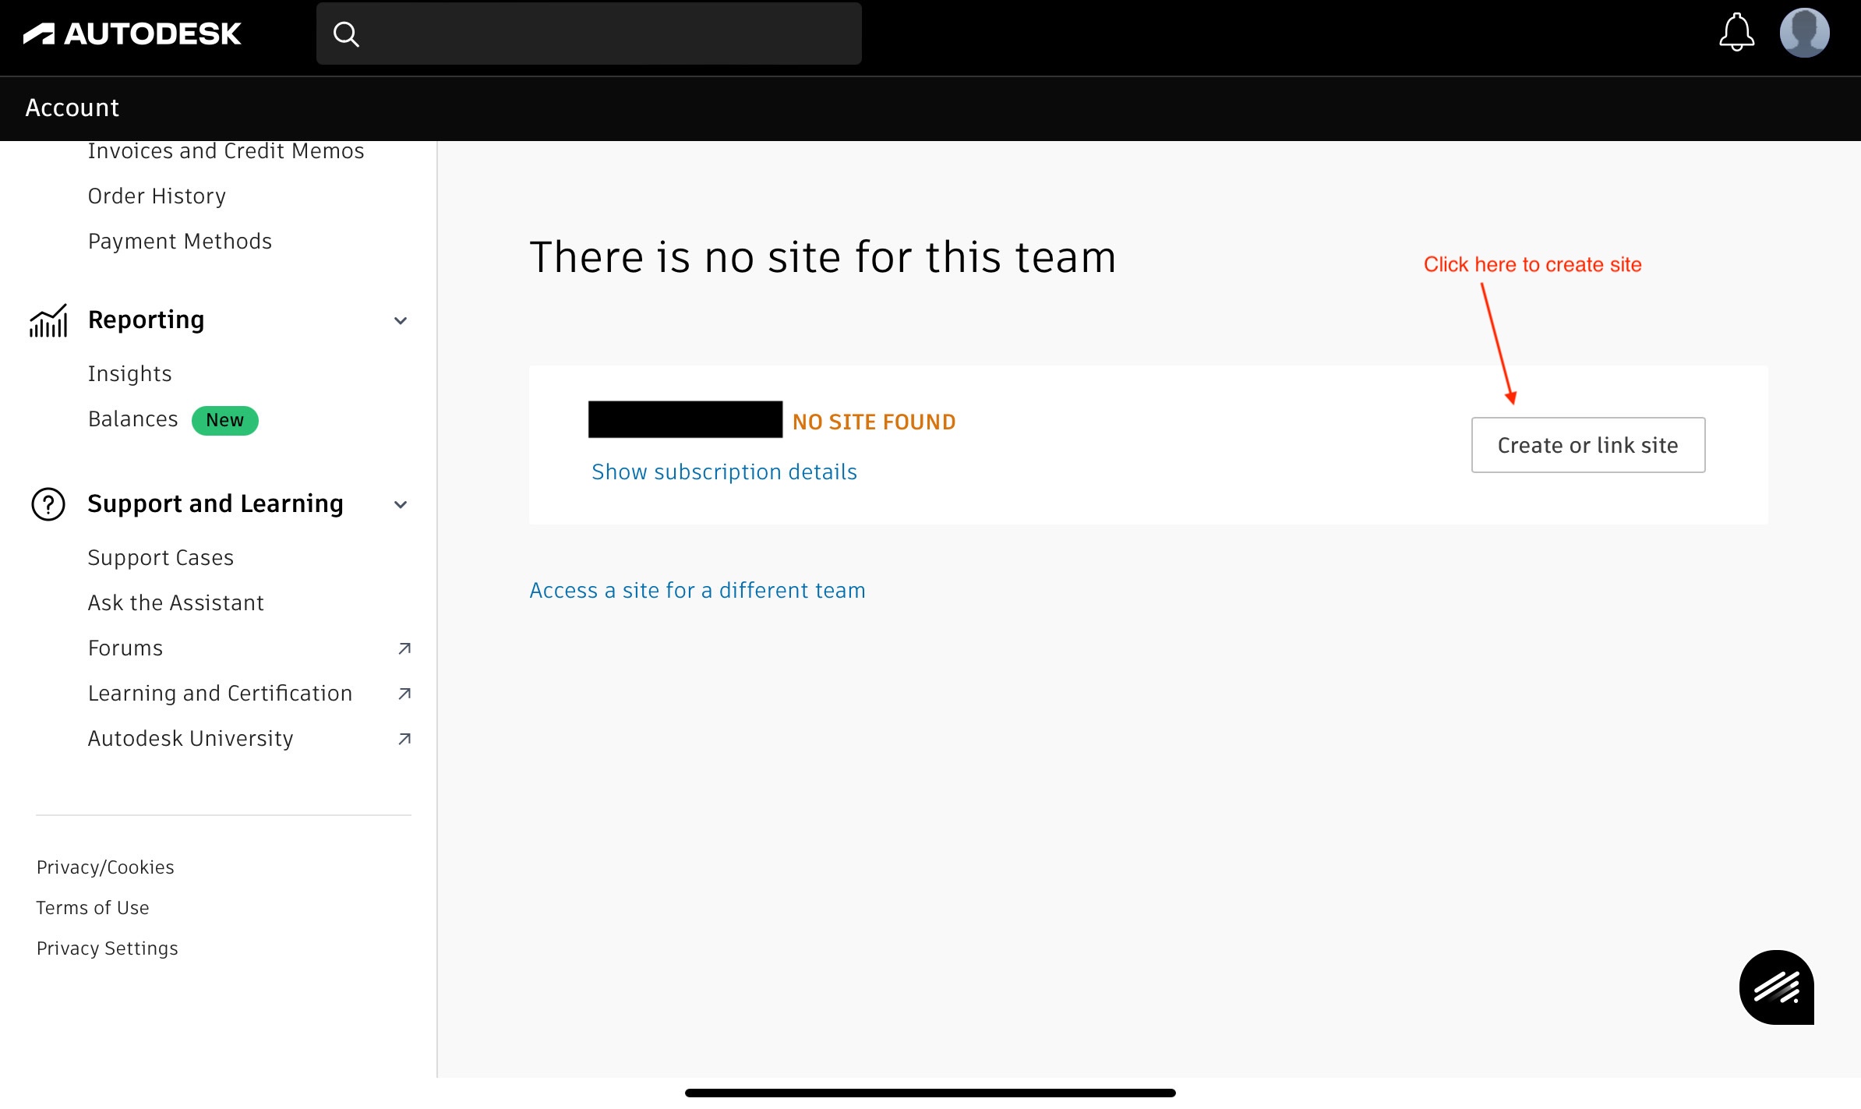Open the Autodesk Assistant chat bubble
The height and width of the screenshot is (1109, 1861).
pyautogui.click(x=1776, y=987)
